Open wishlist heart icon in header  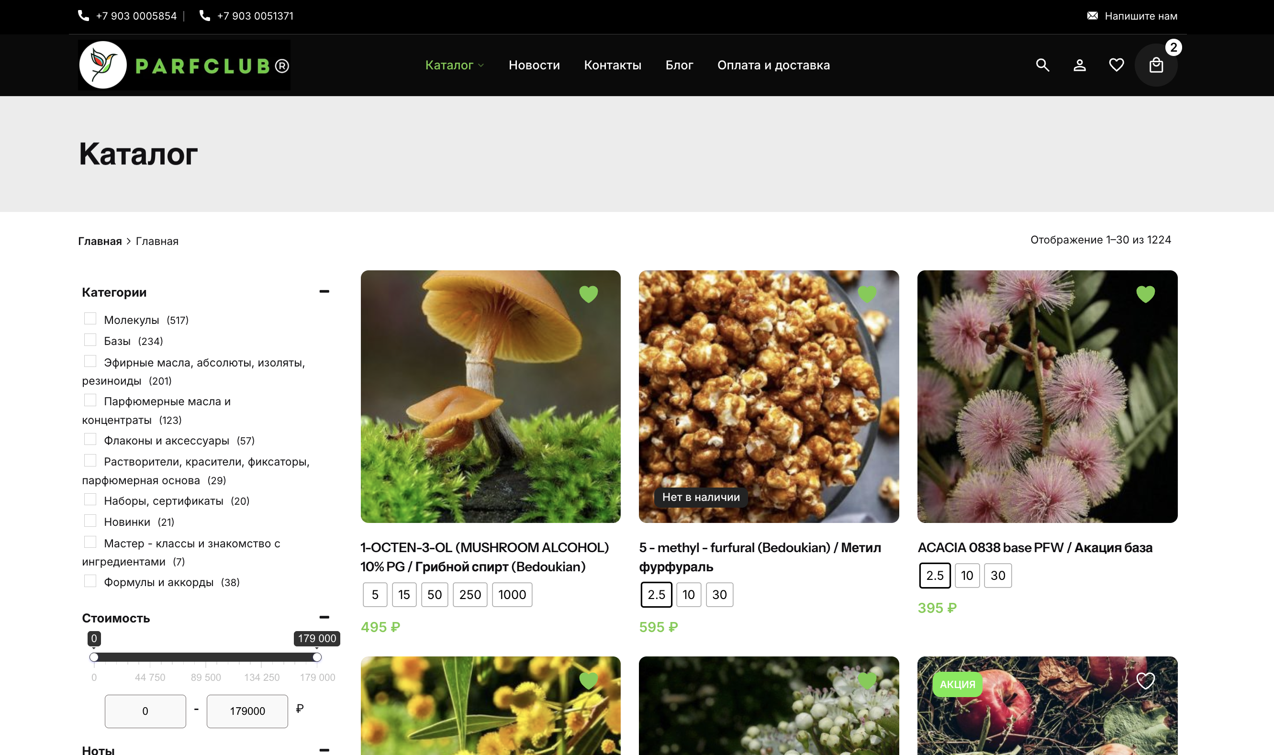[x=1116, y=65]
